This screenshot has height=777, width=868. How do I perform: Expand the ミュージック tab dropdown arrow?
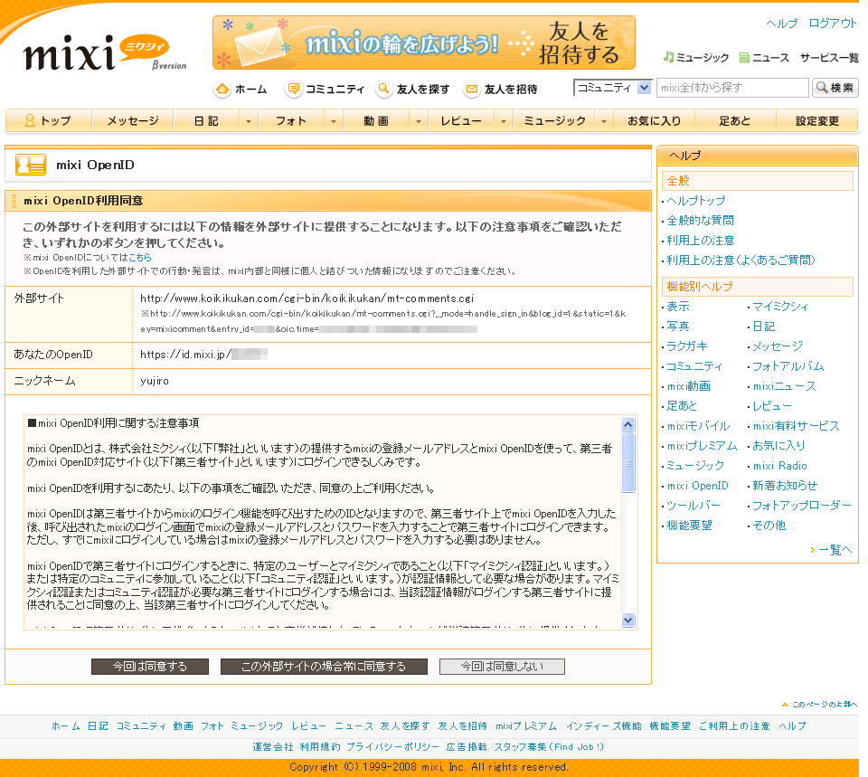coord(604,121)
